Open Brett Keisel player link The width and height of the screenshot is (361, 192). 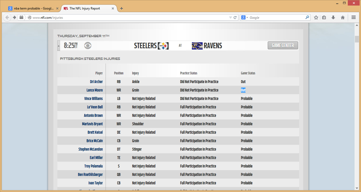pyautogui.click(x=95, y=132)
